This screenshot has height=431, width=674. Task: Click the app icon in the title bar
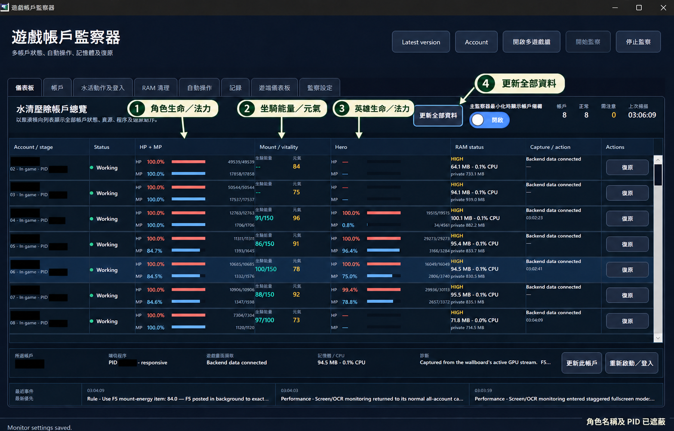coord(5,7)
